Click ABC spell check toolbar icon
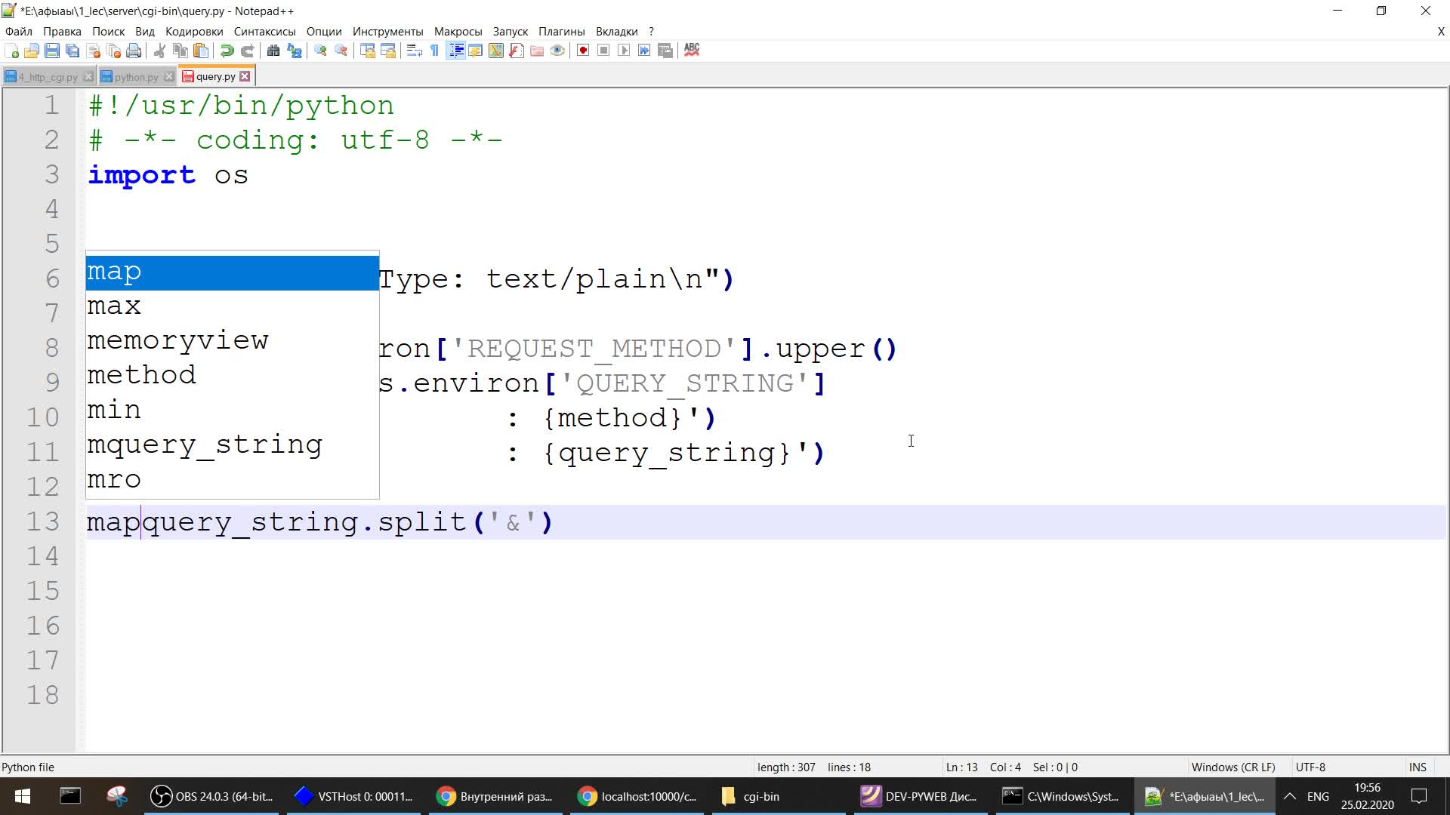The width and height of the screenshot is (1450, 815). pos(692,51)
